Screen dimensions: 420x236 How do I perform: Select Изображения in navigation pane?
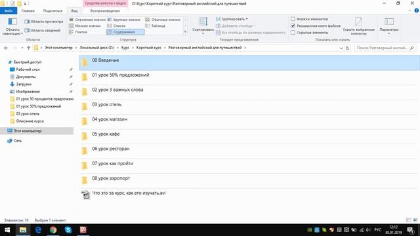tap(28, 92)
